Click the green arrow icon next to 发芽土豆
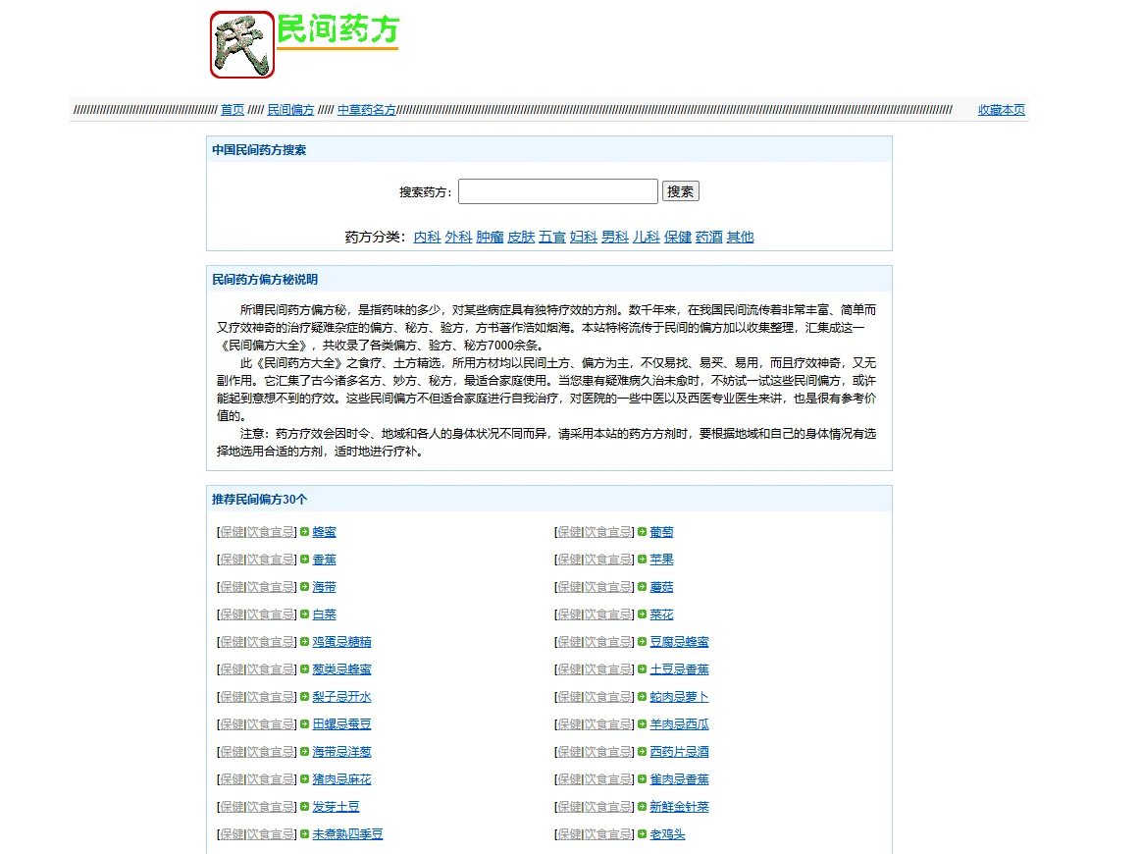Image resolution: width=1141 pixels, height=854 pixels. point(304,807)
